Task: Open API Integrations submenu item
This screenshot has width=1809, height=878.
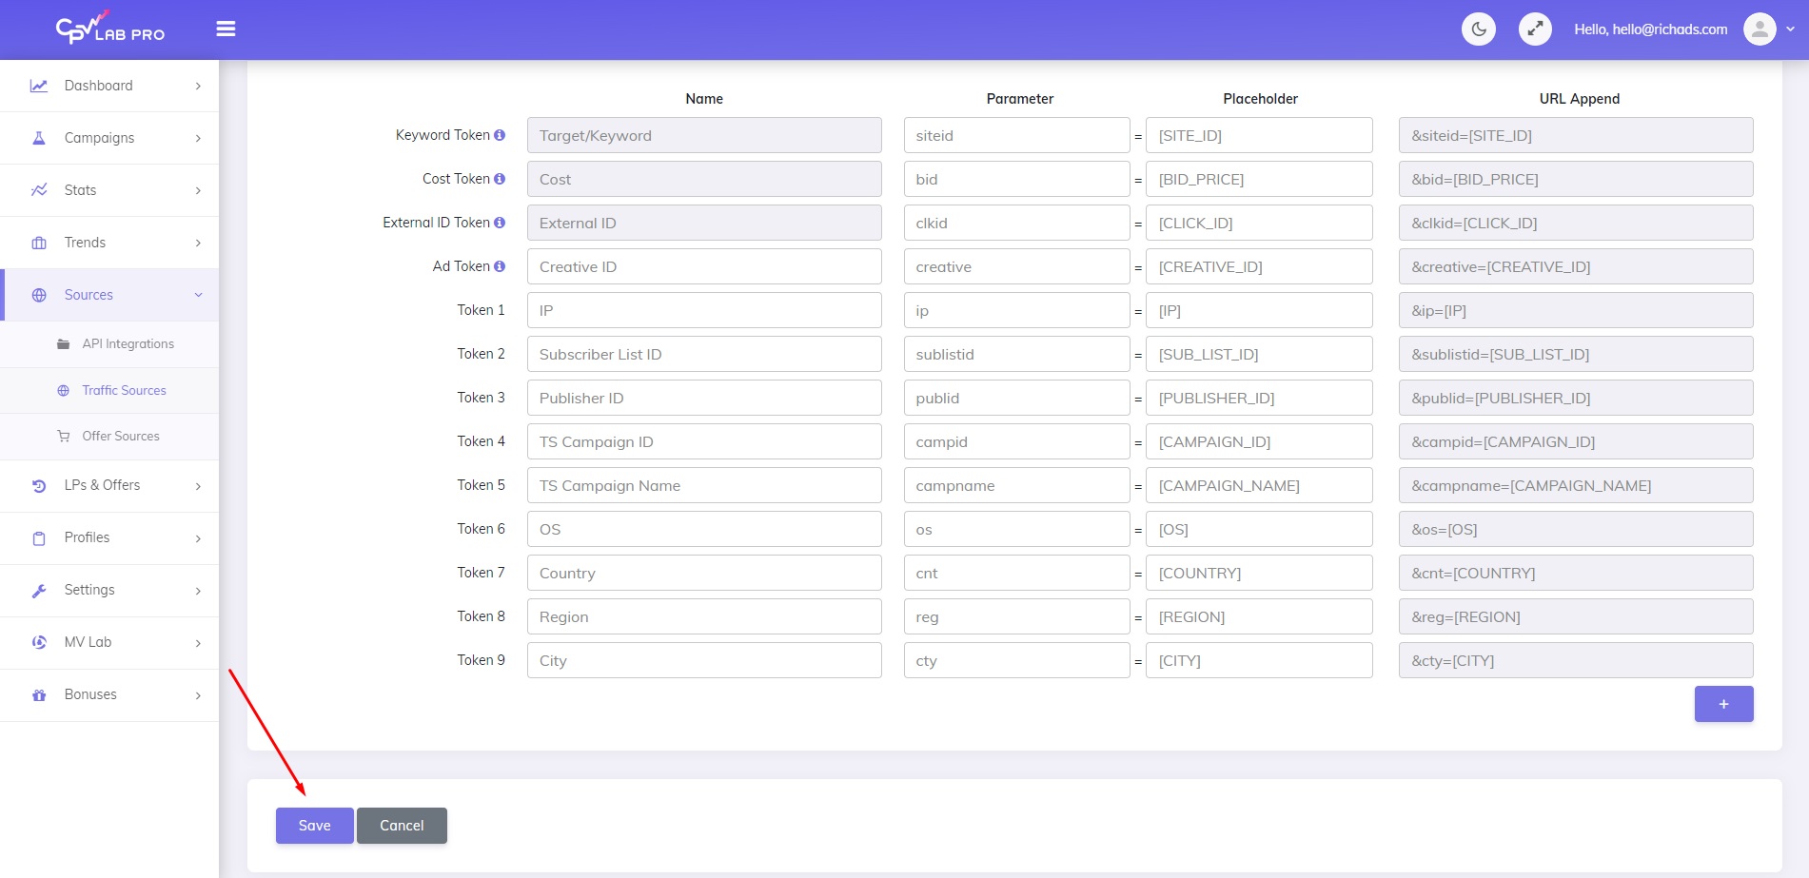Action: click(x=128, y=344)
